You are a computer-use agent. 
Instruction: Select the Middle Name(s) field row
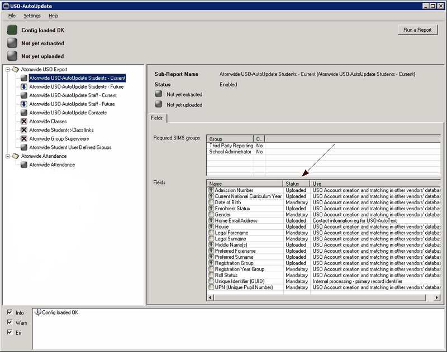pos(324,245)
